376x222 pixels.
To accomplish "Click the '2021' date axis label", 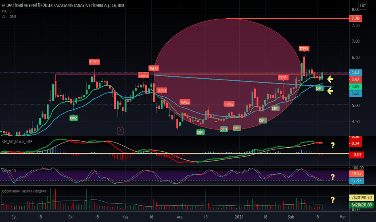I will point(239,217).
